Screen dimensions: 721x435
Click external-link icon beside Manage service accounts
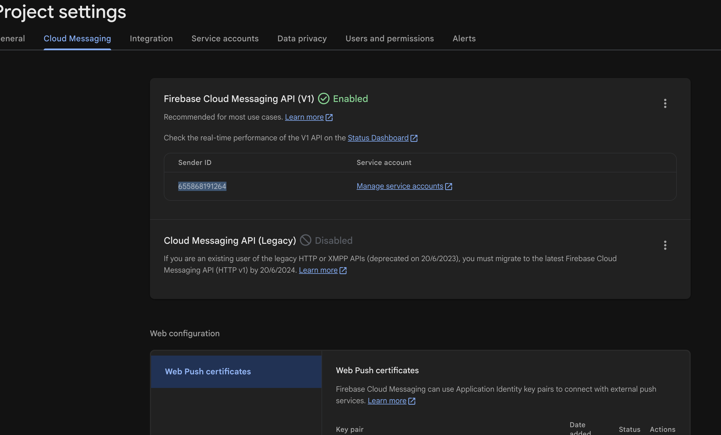point(448,186)
